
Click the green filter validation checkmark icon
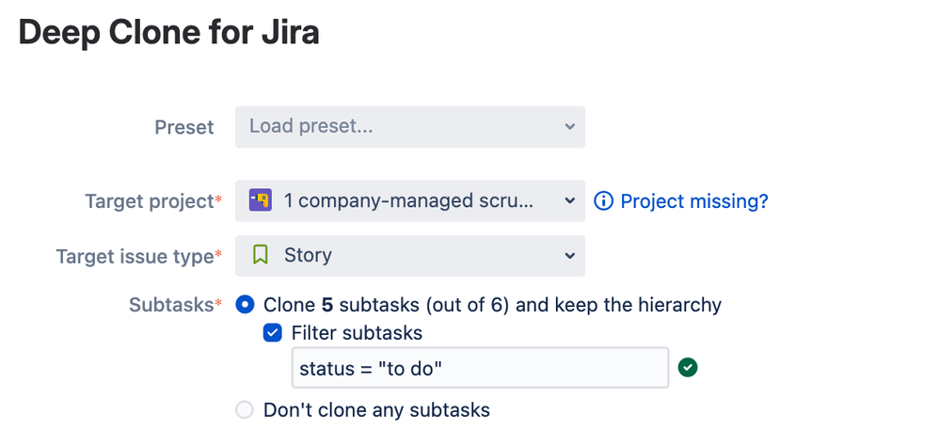(688, 368)
